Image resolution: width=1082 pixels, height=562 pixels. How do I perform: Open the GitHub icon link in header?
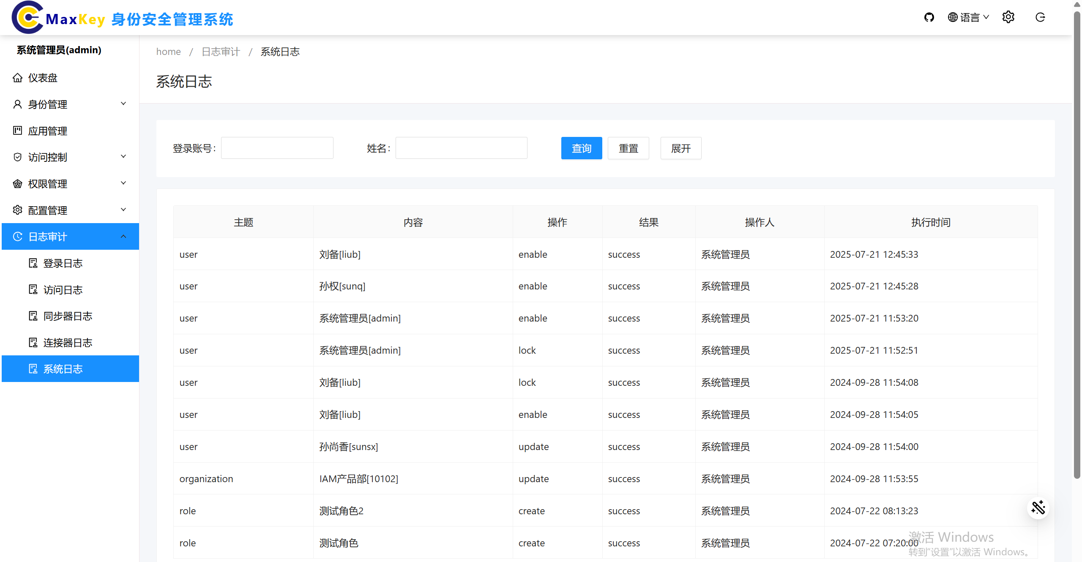pos(929,17)
